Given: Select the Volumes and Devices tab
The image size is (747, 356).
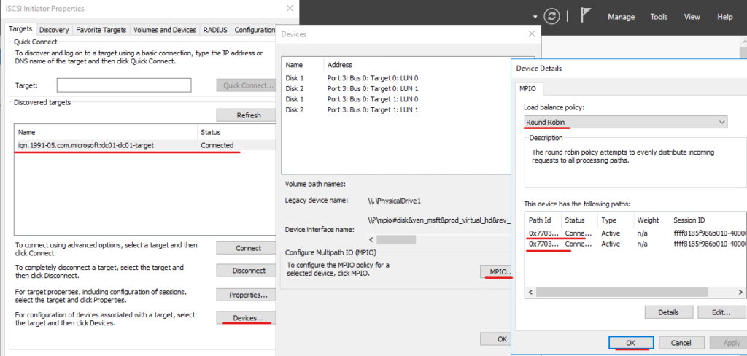Looking at the screenshot, I should click(165, 30).
